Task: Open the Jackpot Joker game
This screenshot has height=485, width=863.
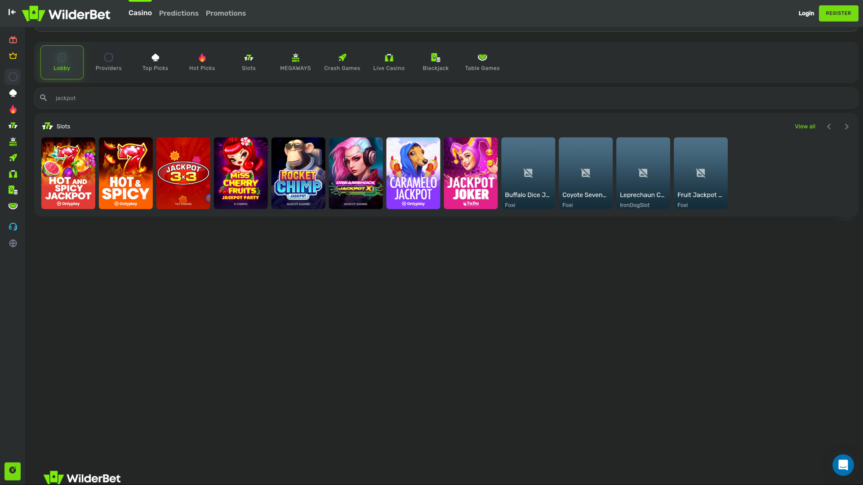Action: coord(471,173)
